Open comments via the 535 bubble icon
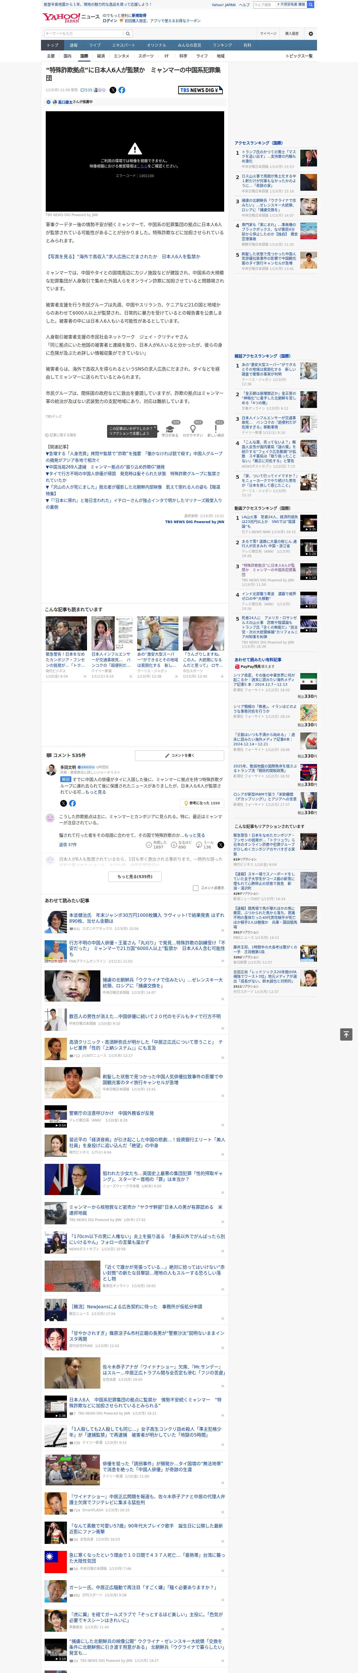 [86, 90]
